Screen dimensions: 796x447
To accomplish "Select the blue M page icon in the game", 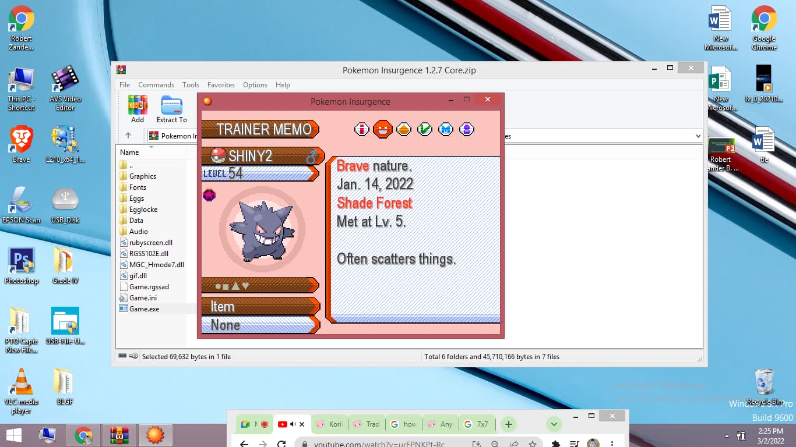I will pos(446,129).
